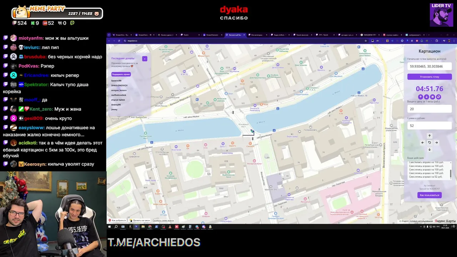This screenshot has width=457, height=257.
Task: Select donor SHKOLONOVICH in the list
Action: tap(119, 85)
